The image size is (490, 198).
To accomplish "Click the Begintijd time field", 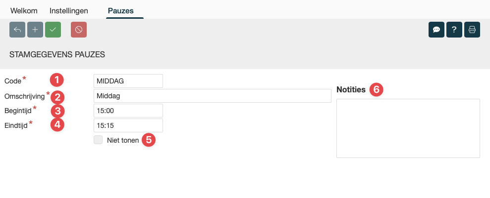I will 128,111.
